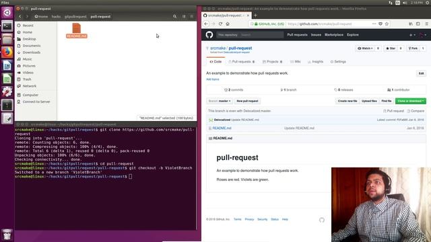
Task: Select the README.md file icon in Files
Action: click(x=76, y=30)
